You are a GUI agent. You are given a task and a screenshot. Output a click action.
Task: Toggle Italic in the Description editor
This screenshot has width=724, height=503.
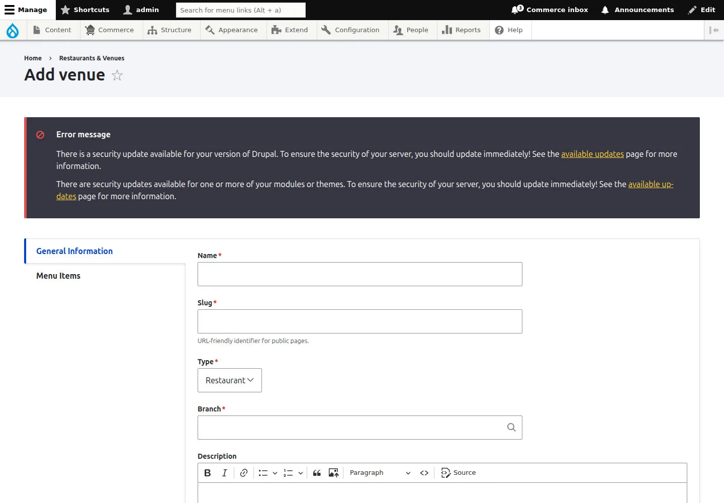(x=224, y=473)
